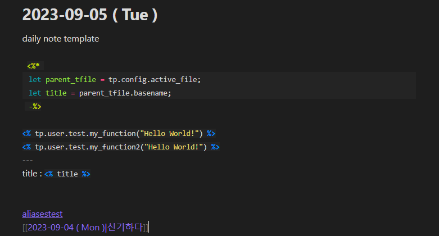Click the my_function("Hello World!") call line
The width and height of the screenshot is (439, 236).
[x=119, y=134]
